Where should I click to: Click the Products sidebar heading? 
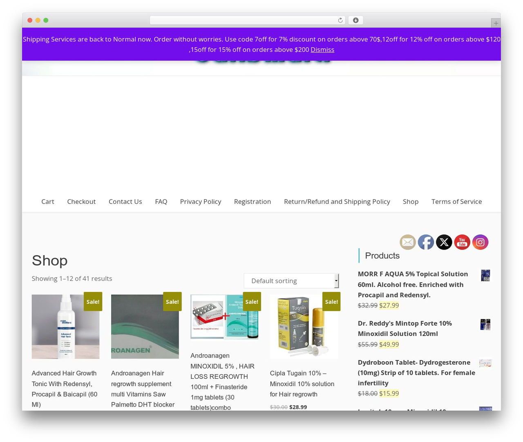click(x=382, y=256)
